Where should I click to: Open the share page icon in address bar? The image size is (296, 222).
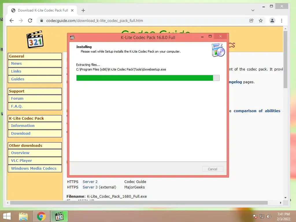coord(251,21)
